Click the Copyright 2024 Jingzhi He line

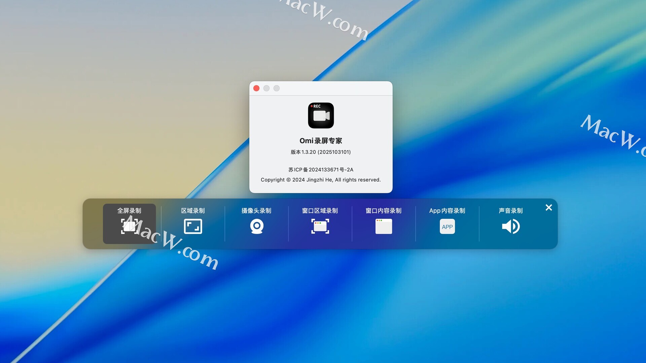click(x=321, y=180)
